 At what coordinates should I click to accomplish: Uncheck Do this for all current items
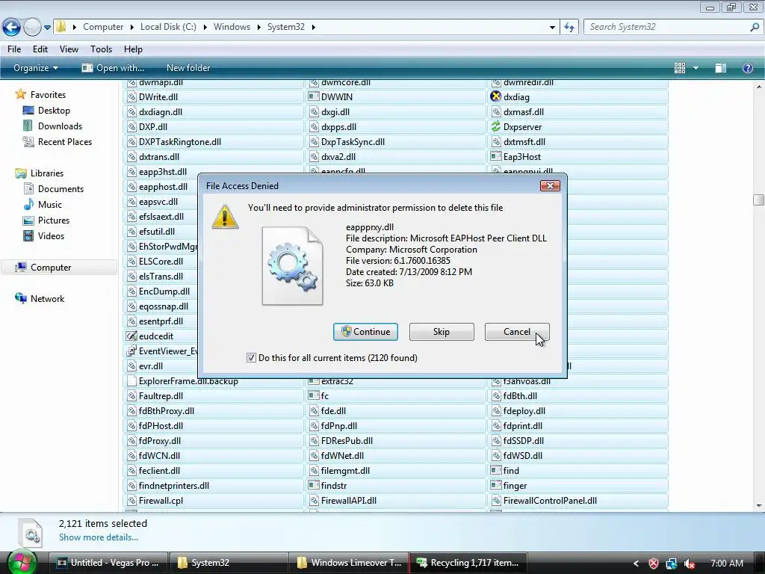(251, 358)
